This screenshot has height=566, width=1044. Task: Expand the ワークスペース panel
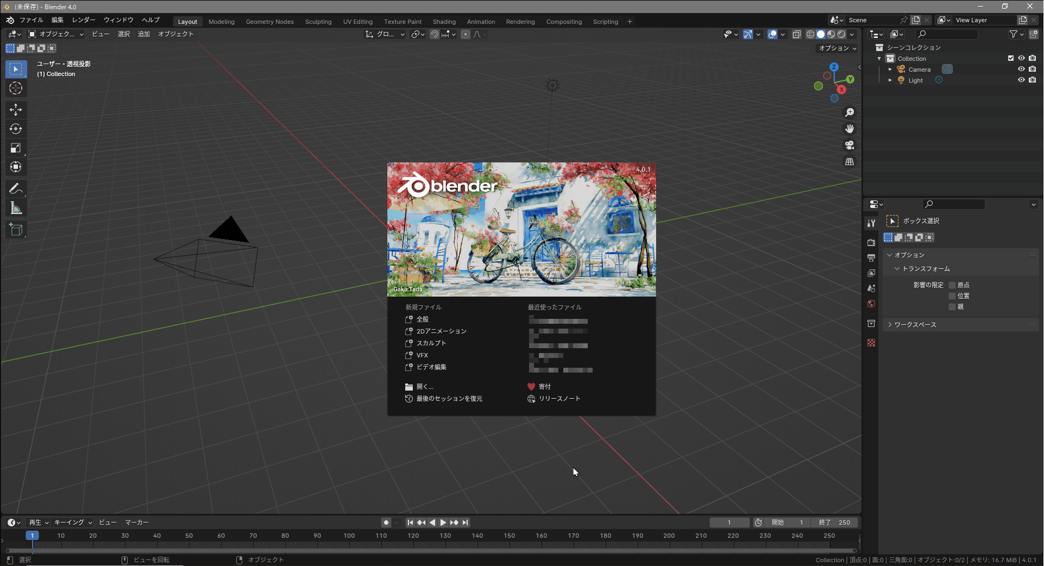point(915,324)
